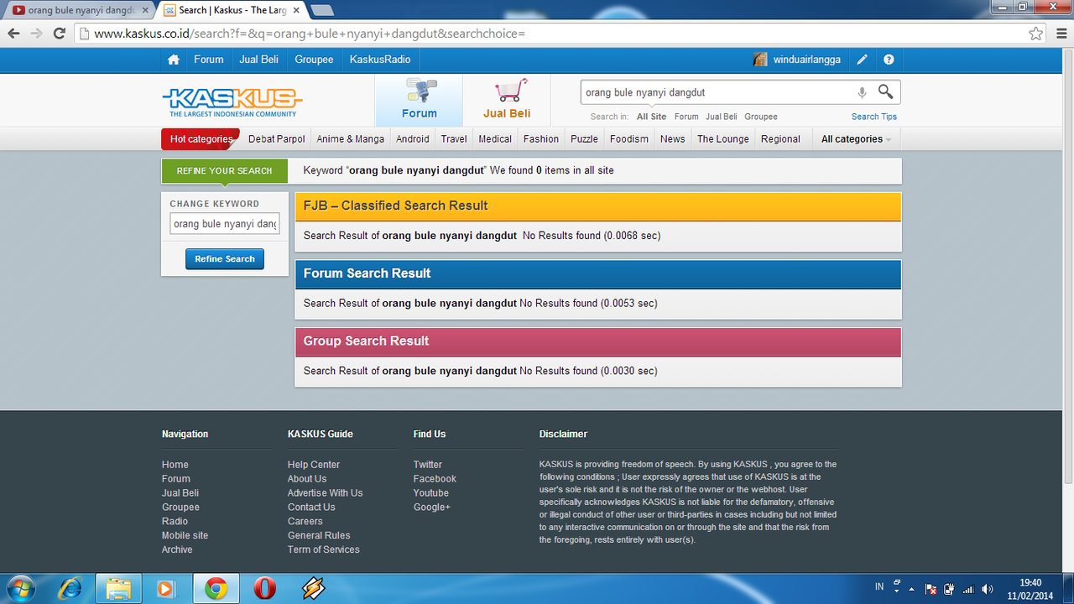The height and width of the screenshot is (604, 1074).
Task: Click browser forward arrow
Action: point(36,34)
